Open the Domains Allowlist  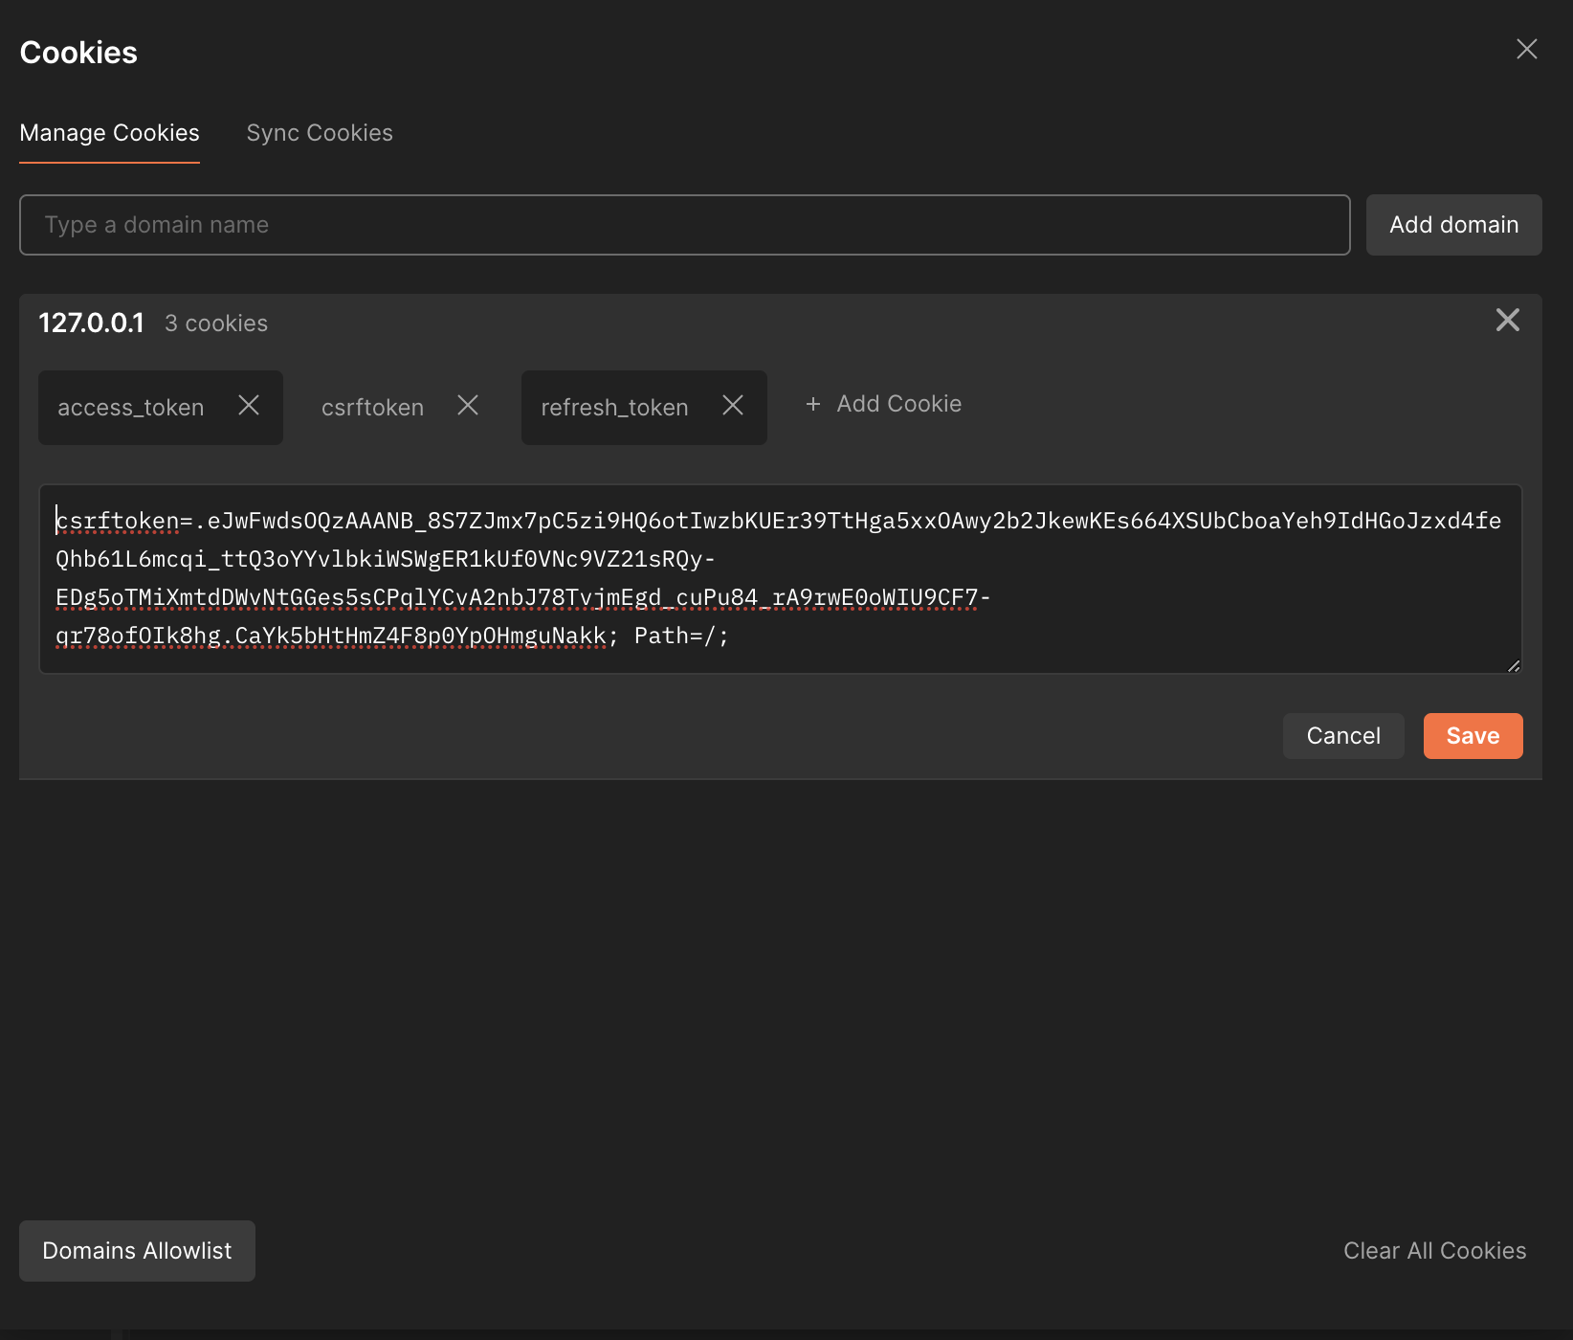(x=138, y=1251)
